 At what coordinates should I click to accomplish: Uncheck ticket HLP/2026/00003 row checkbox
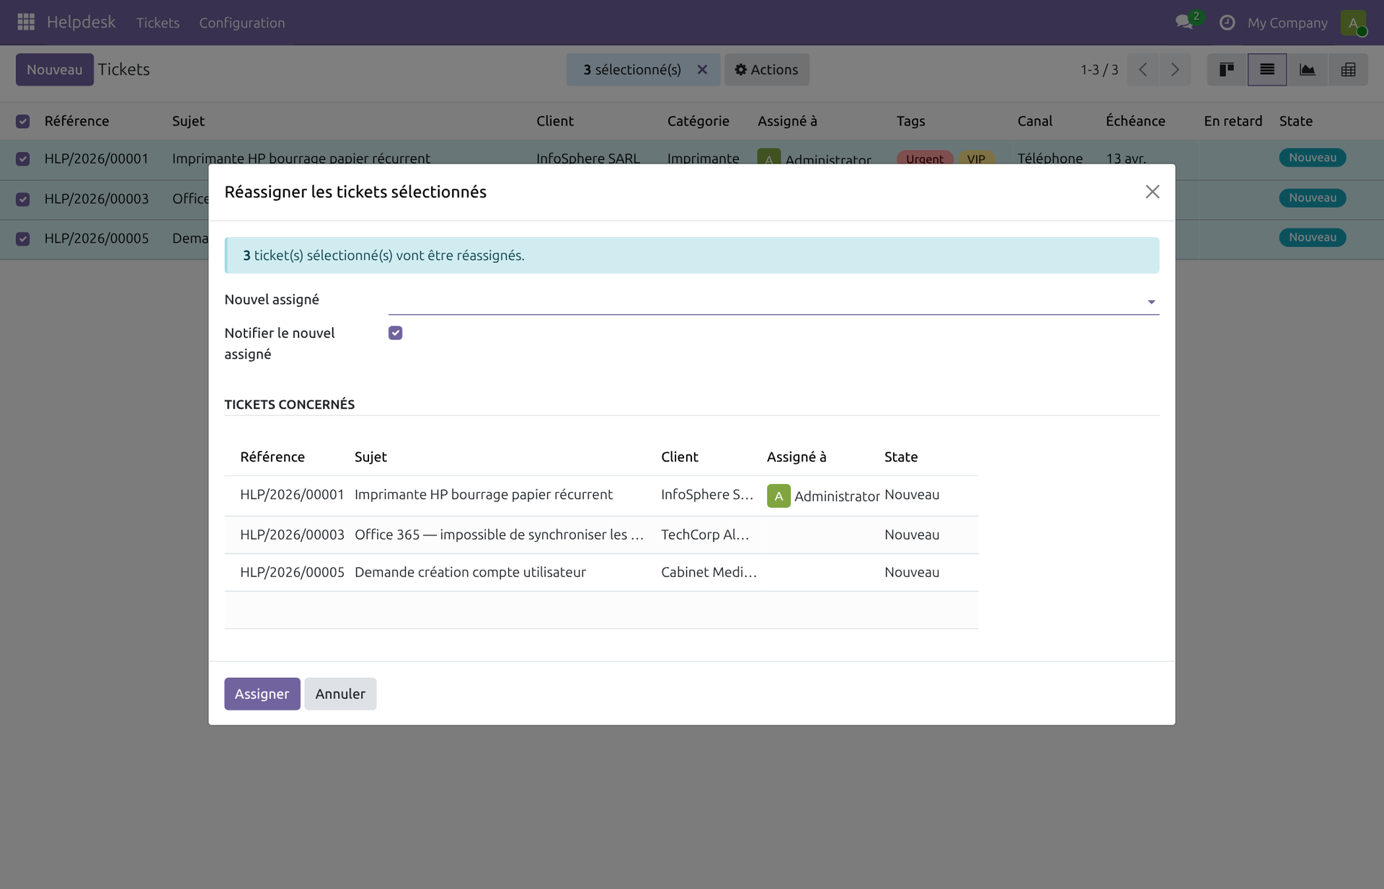(23, 199)
